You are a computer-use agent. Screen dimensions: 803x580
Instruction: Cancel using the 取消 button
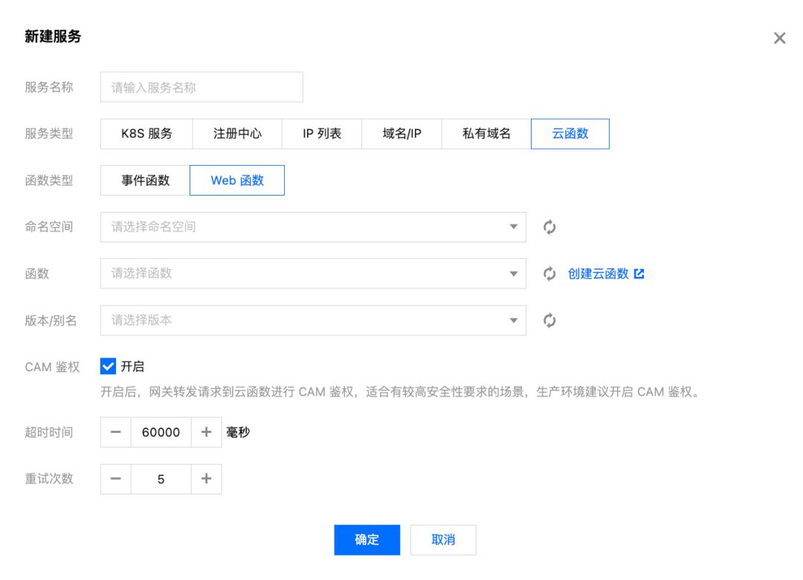[x=443, y=540]
